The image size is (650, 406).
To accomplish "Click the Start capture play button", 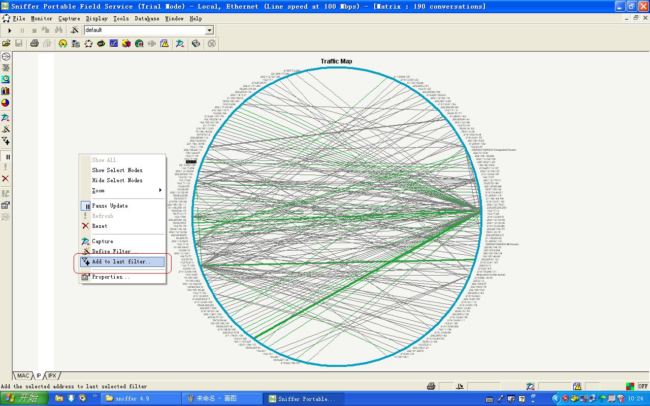I will [x=10, y=30].
